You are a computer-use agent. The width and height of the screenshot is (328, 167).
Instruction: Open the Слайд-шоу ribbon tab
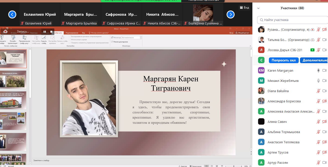pos(58,33)
